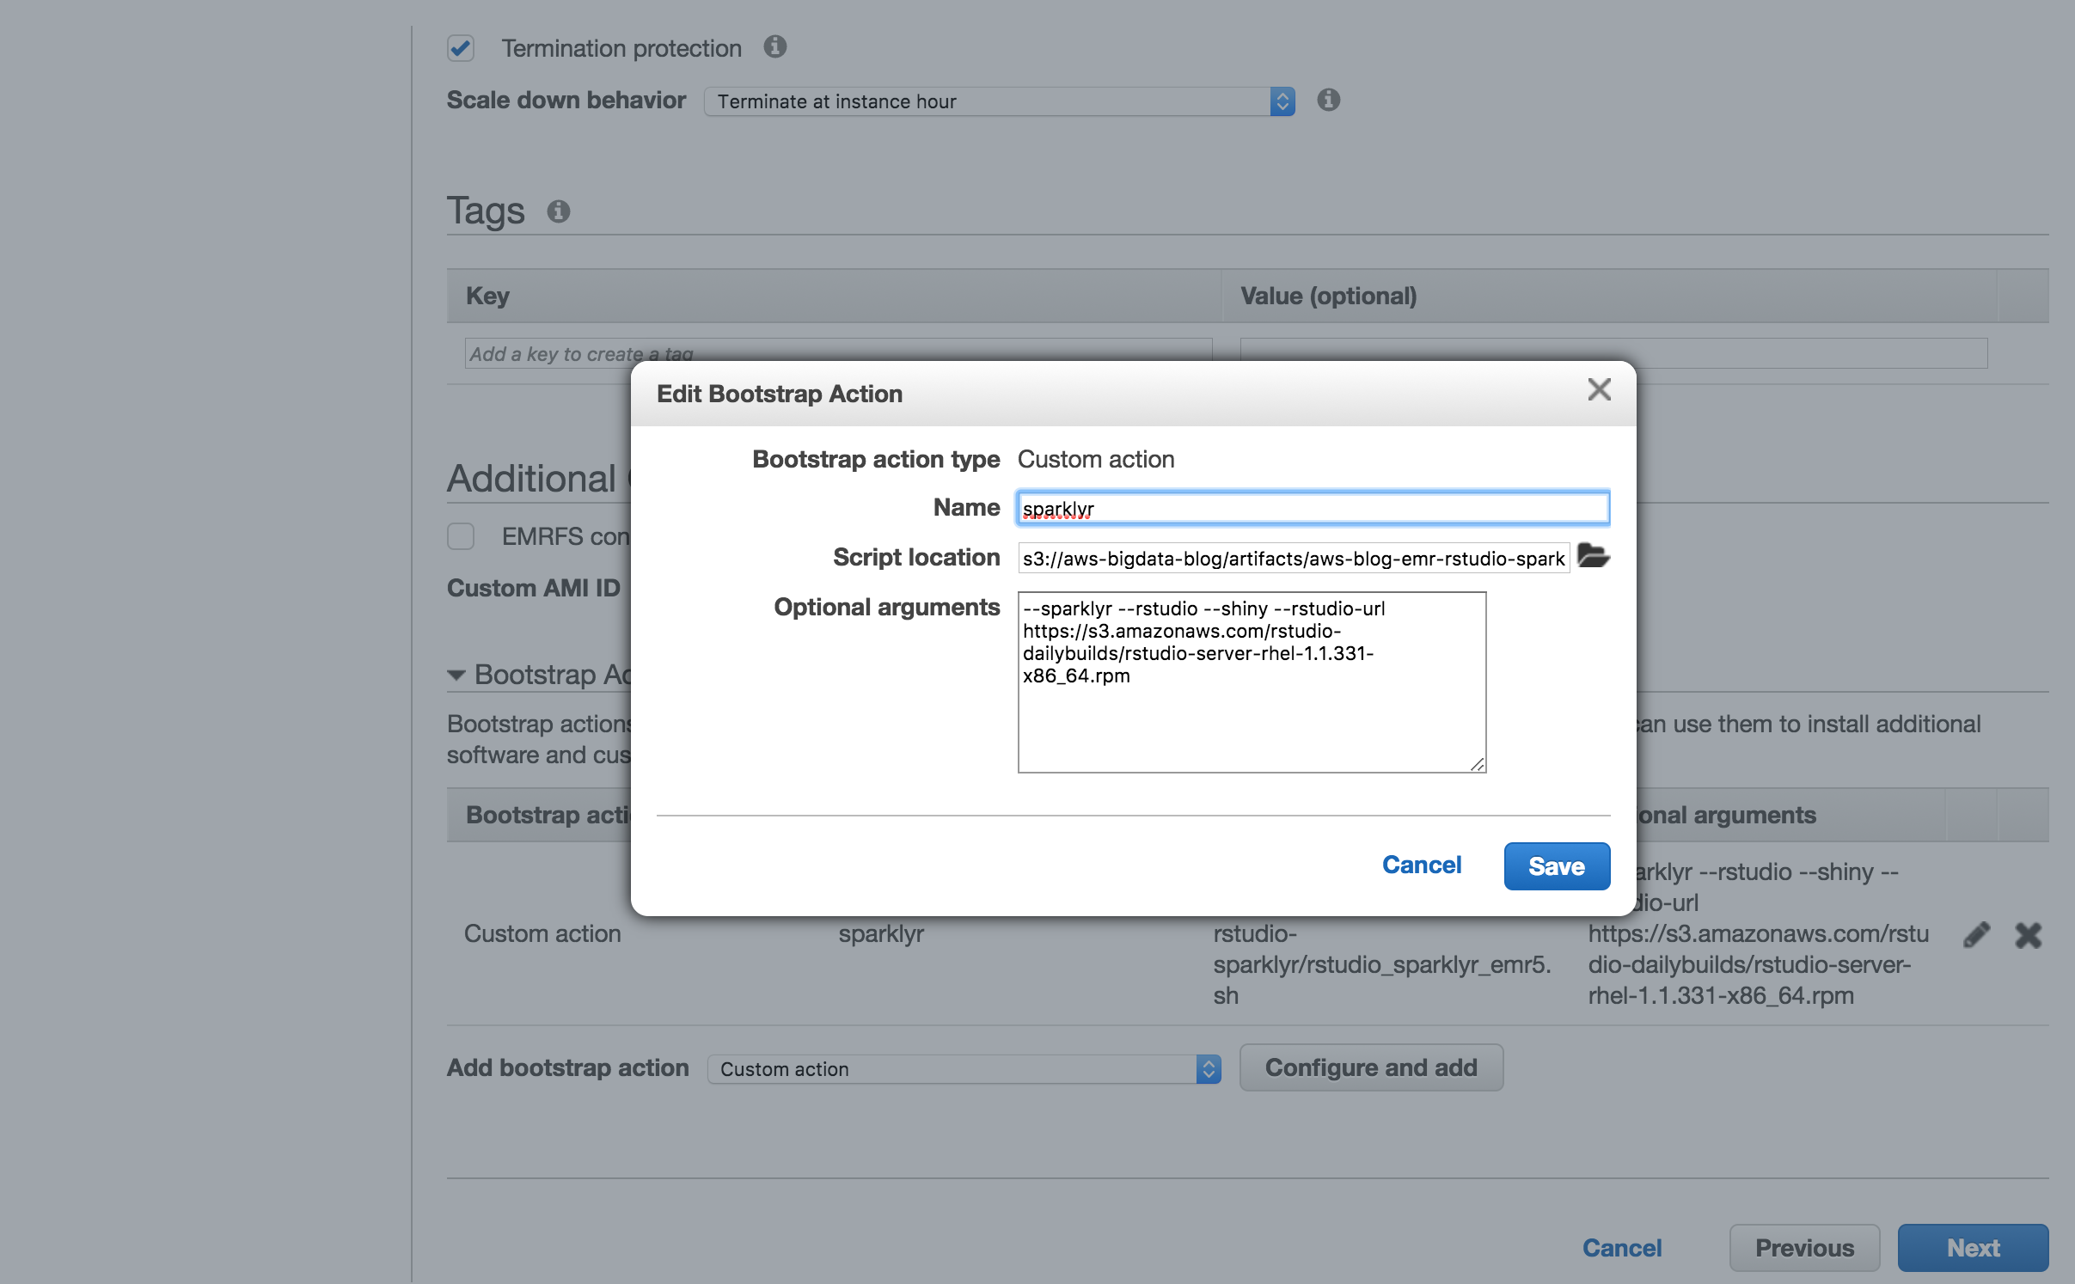Cancel editing the bootstrap action

[x=1422, y=865]
